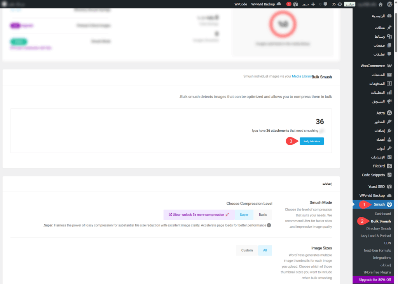Select All image sizes

point(265,250)
